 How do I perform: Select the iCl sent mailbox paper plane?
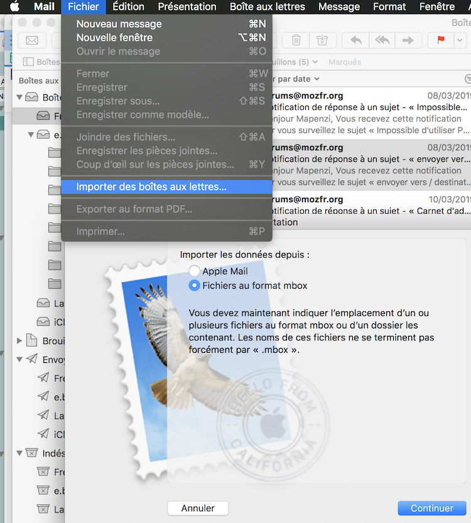(43, 434)
